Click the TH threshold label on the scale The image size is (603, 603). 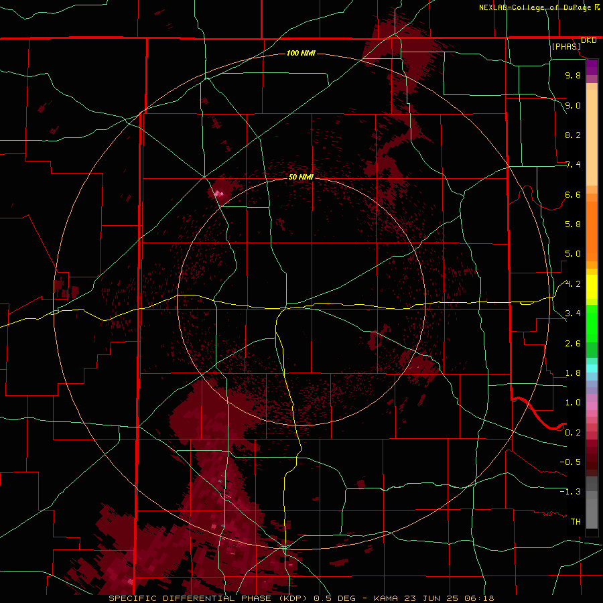[x=576, y=522]
